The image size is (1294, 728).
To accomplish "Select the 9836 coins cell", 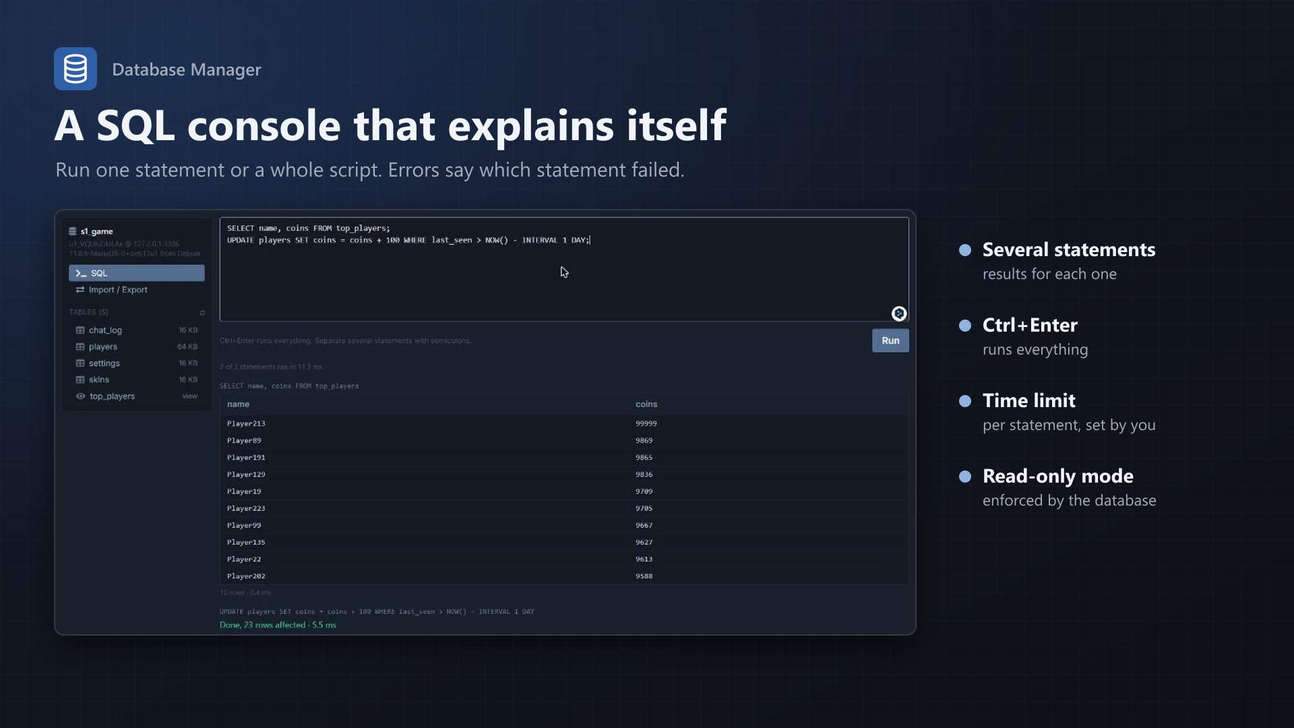I will coord(644,475).
